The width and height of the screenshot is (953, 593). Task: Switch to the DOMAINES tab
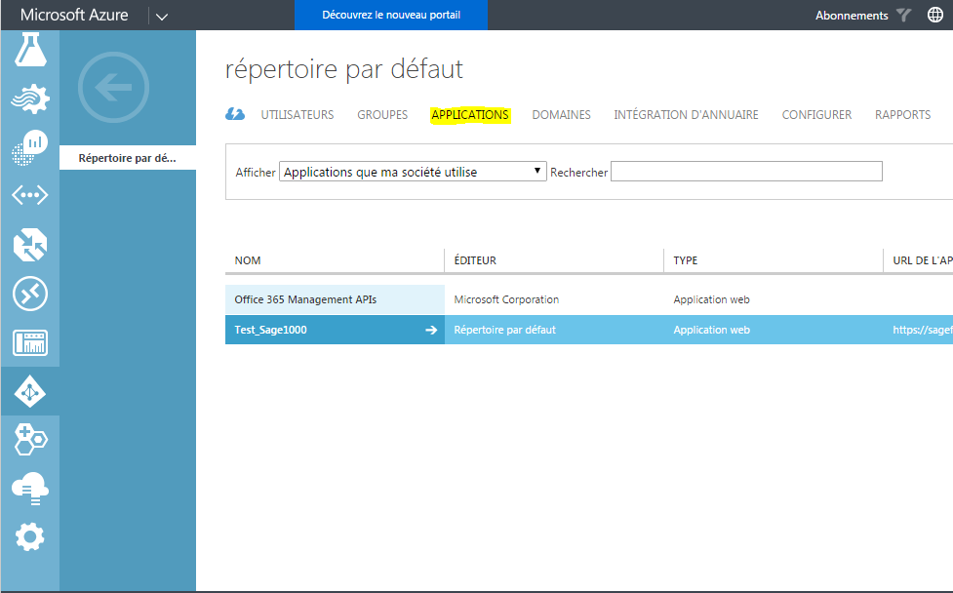[562, 115]
